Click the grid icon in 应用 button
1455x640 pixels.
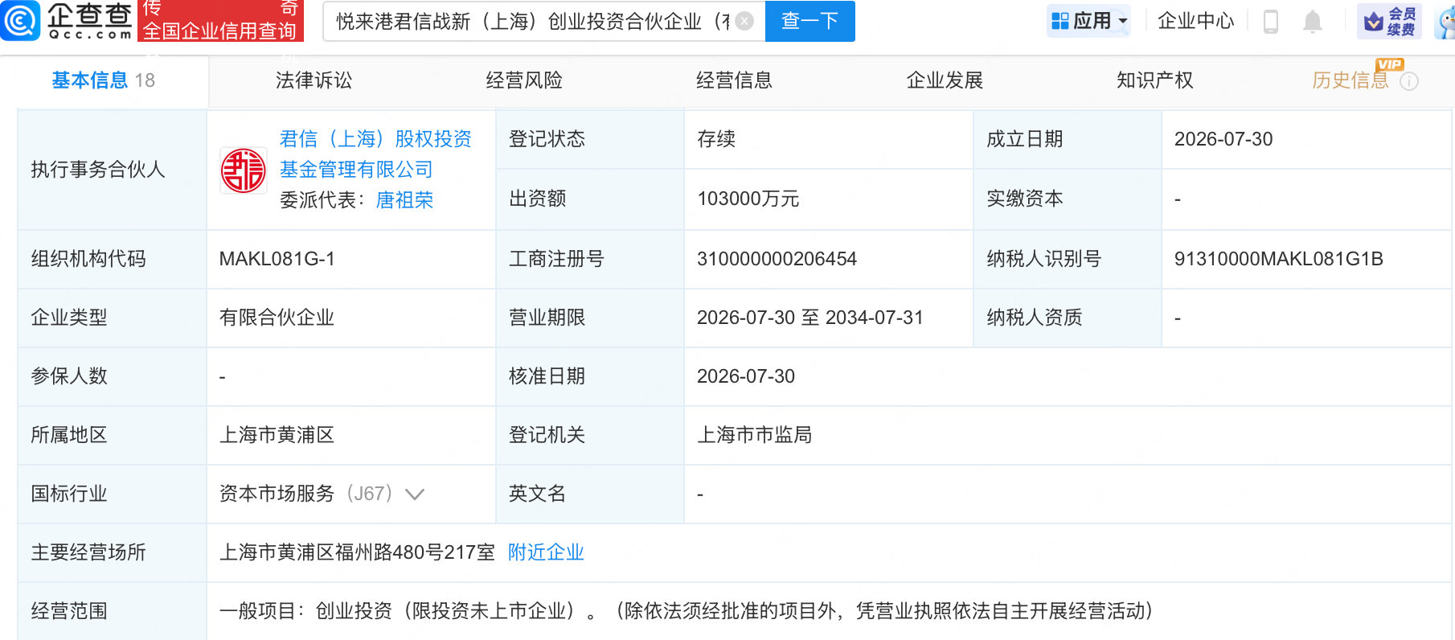[1060, 21]
